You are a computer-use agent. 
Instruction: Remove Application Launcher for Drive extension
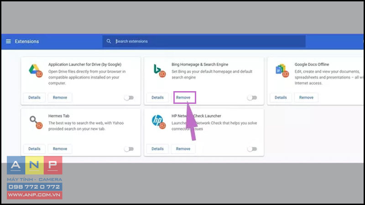tap(60, 97)
